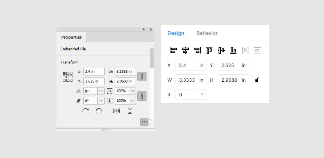
Task: Distribute horizontal spacing icon in Design panel
Action: (245, 50)
